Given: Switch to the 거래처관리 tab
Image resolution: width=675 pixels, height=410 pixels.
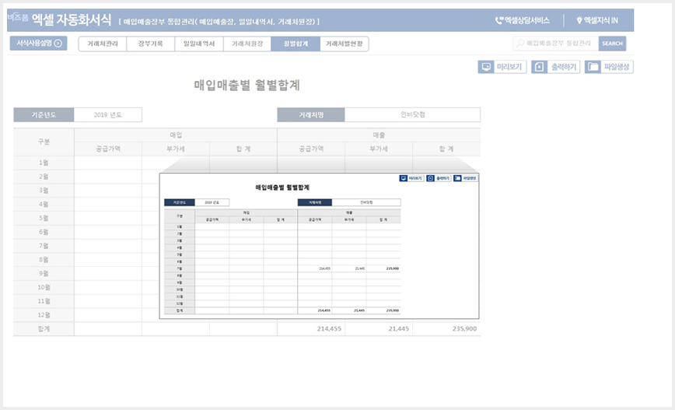Looking at the screenshot, I should 103,44.
